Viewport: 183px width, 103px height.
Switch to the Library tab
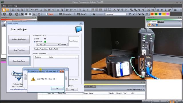pyautogui.click(x=161, y=22)
